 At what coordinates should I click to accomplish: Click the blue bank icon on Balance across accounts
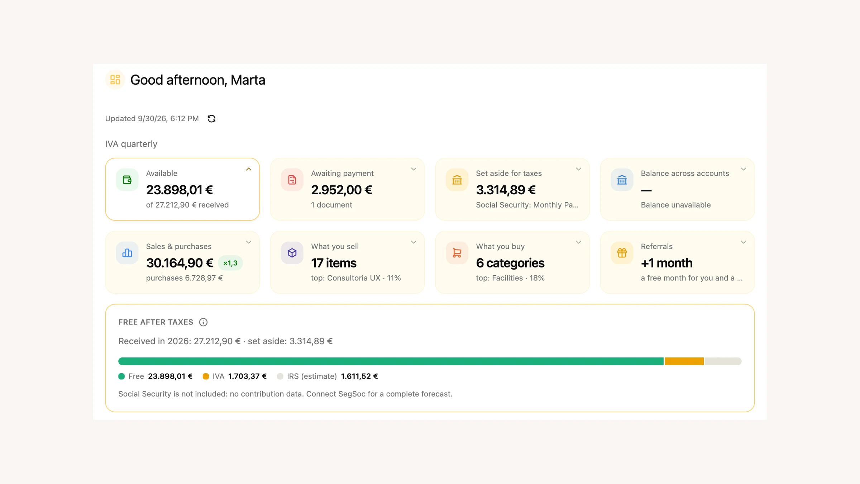[622, 180]
